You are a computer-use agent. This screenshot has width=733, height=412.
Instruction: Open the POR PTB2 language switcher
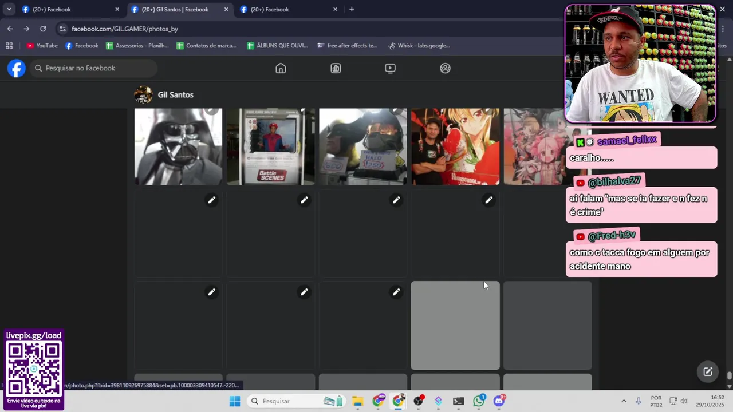pyautogui.click(x=656, y=401)
